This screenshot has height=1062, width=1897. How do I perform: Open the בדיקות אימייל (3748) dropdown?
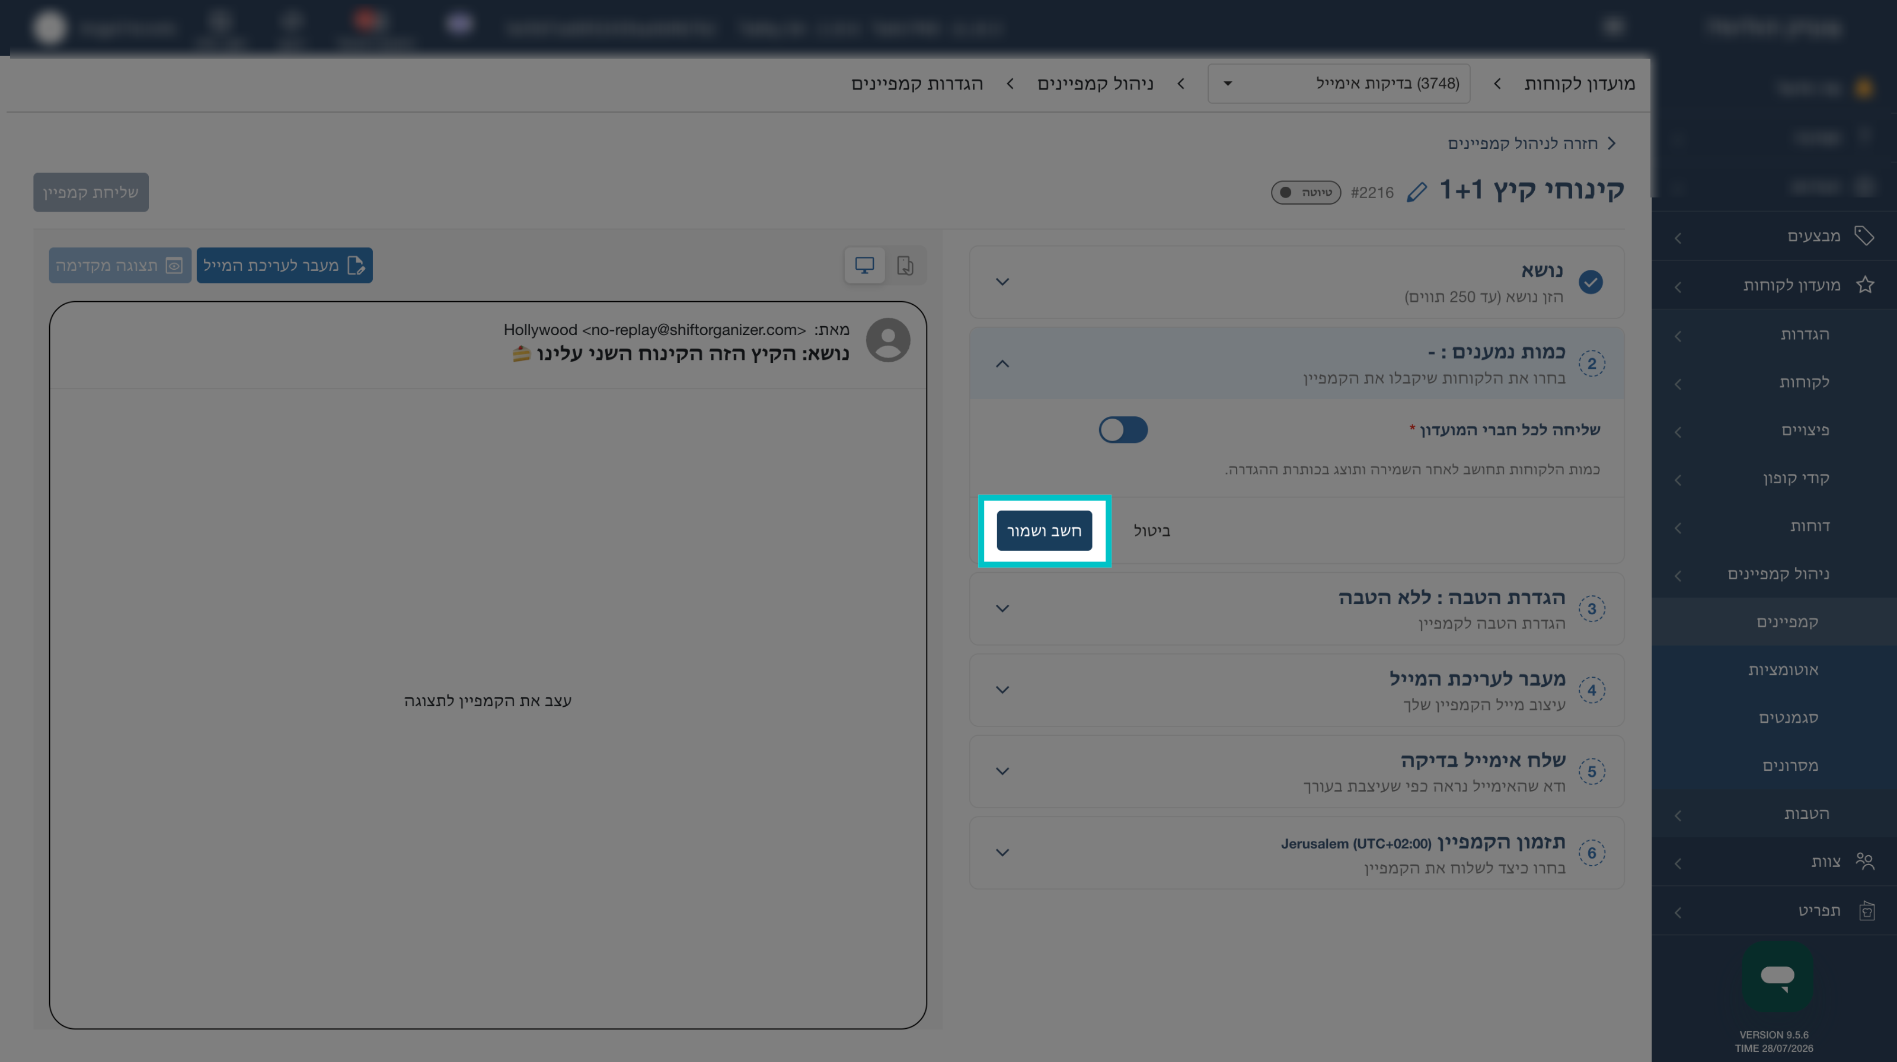point(1339,83)
